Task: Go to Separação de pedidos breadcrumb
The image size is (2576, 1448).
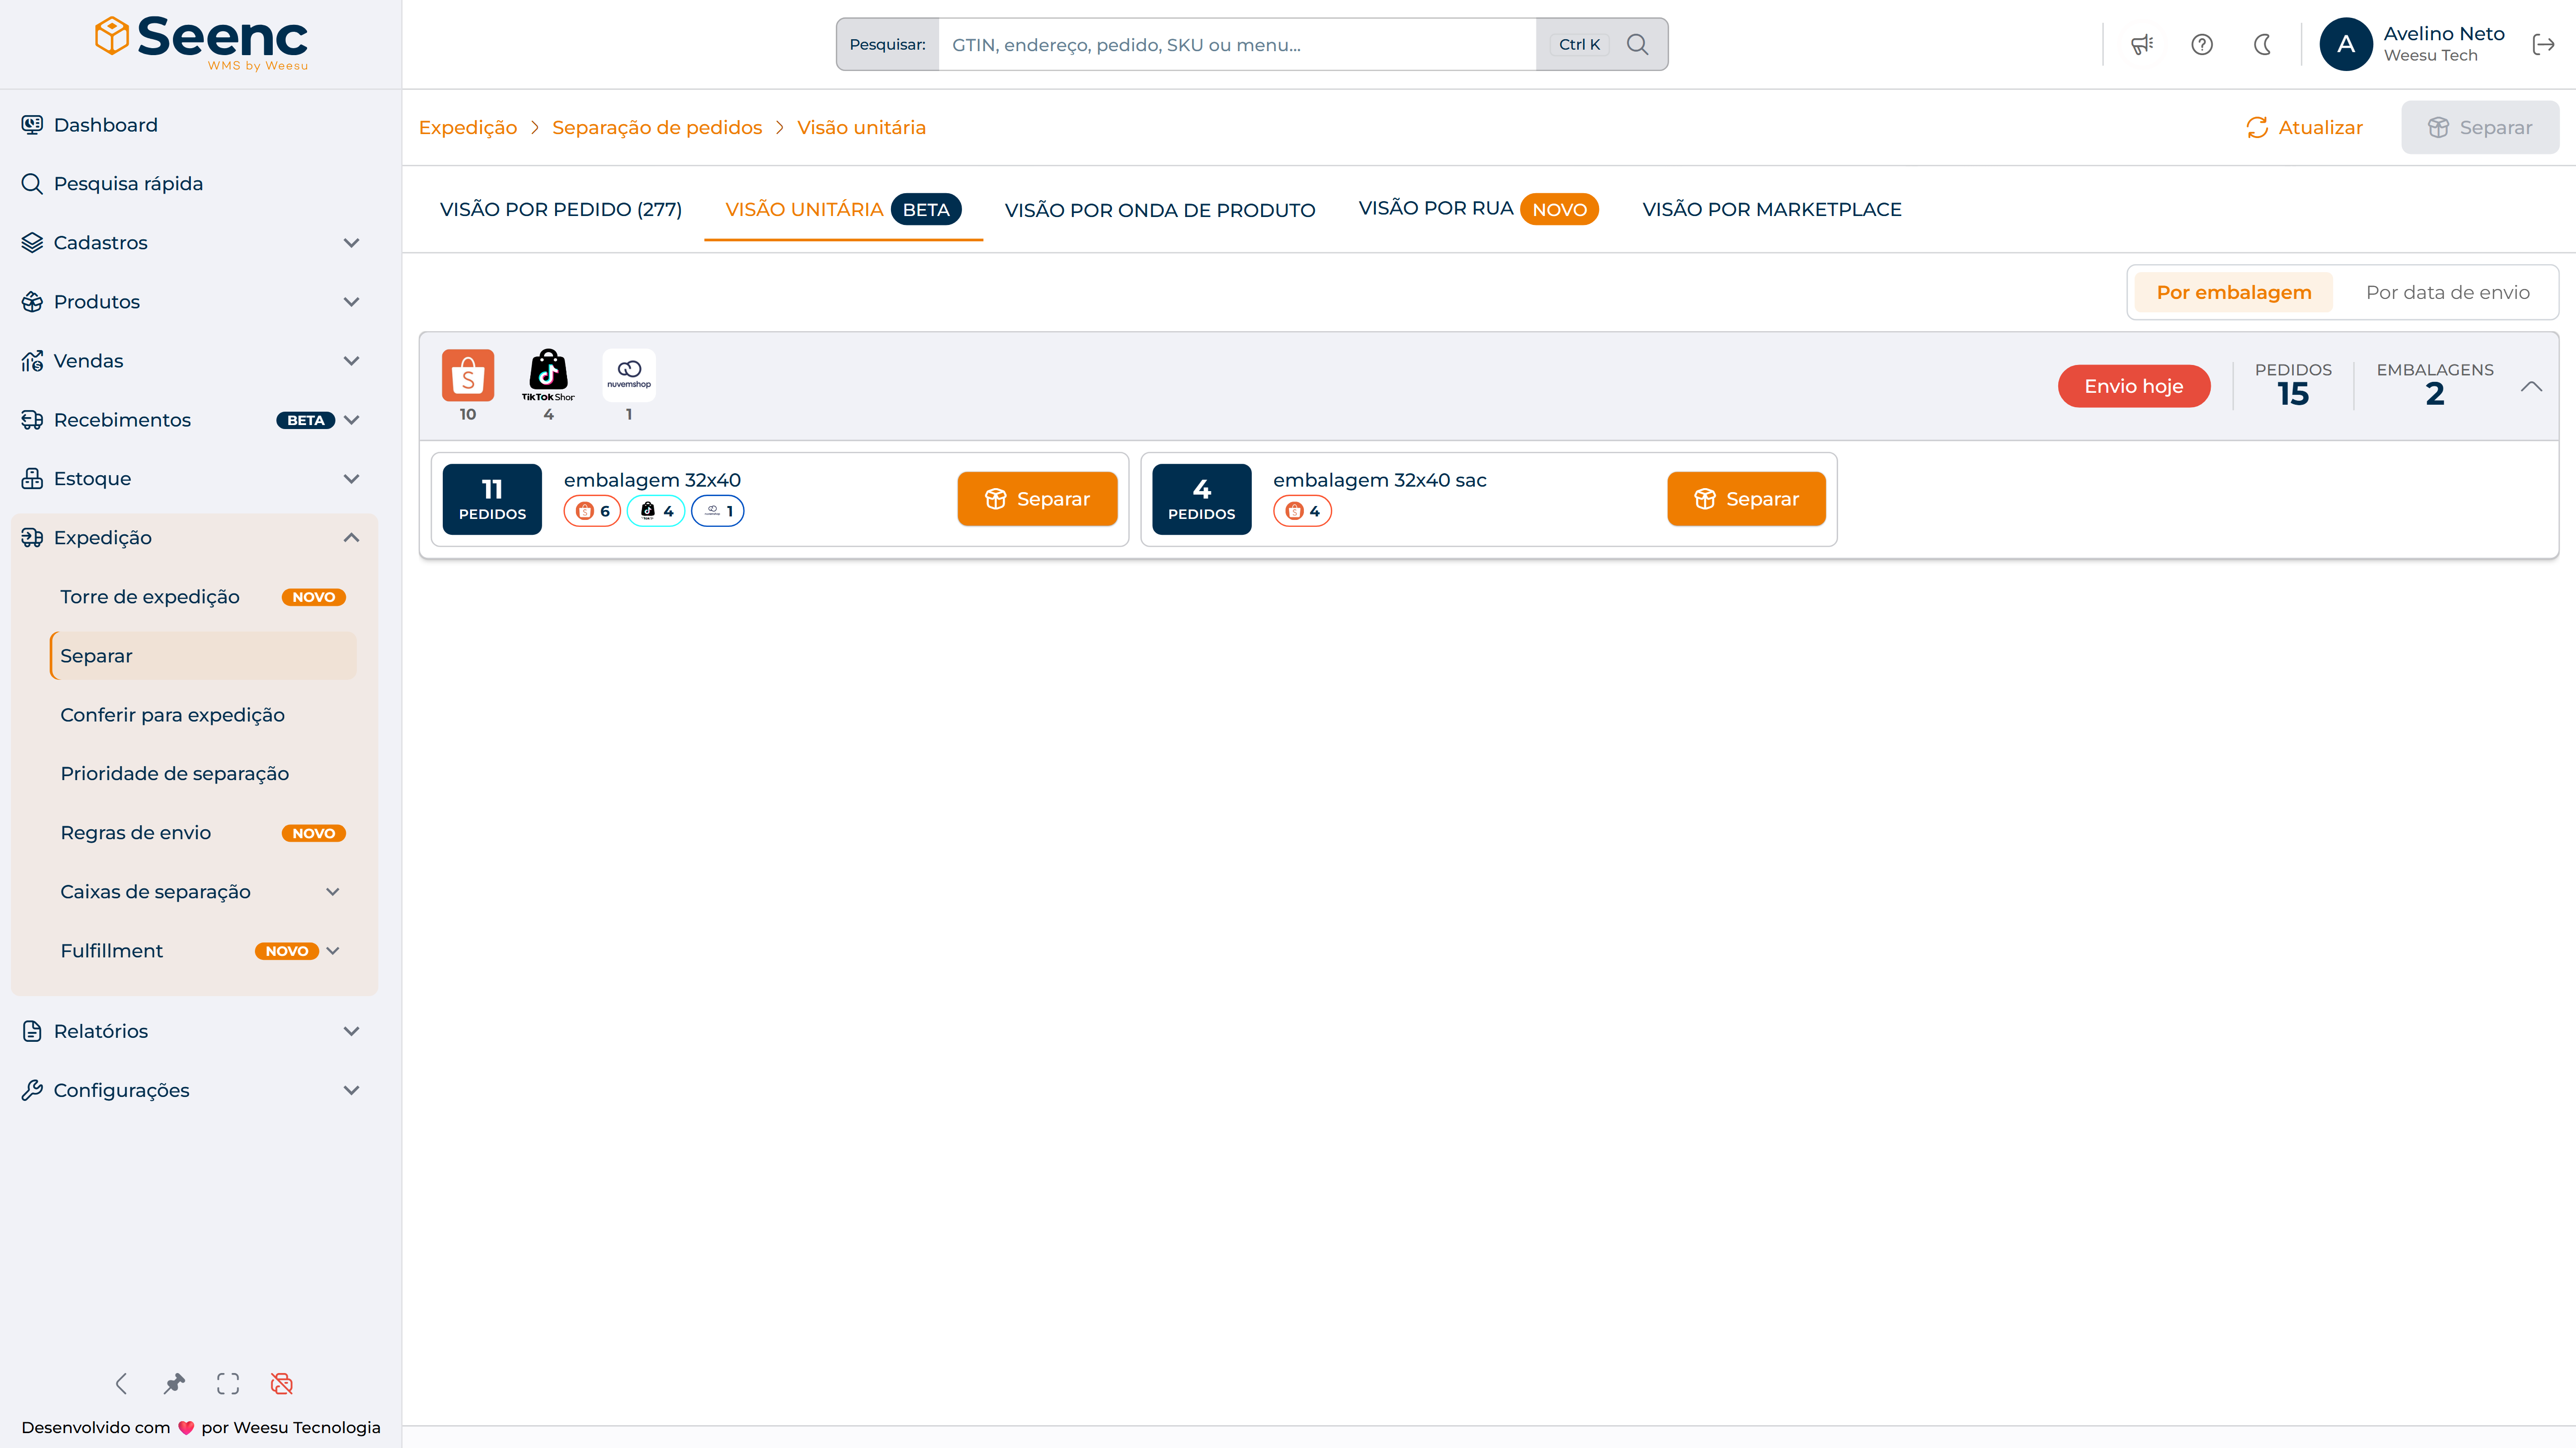Action: pos(657,128)
